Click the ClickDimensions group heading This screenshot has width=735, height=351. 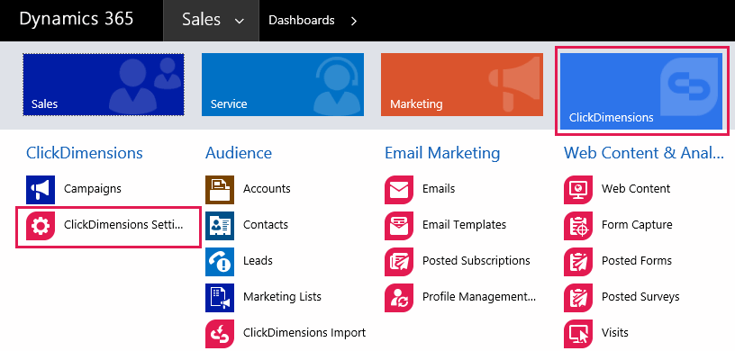(85, 153)
